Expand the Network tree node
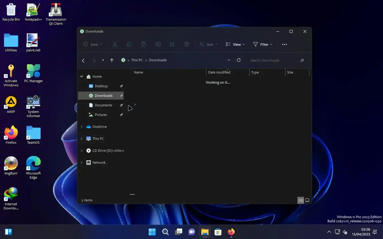 click(x=81, y=163)
